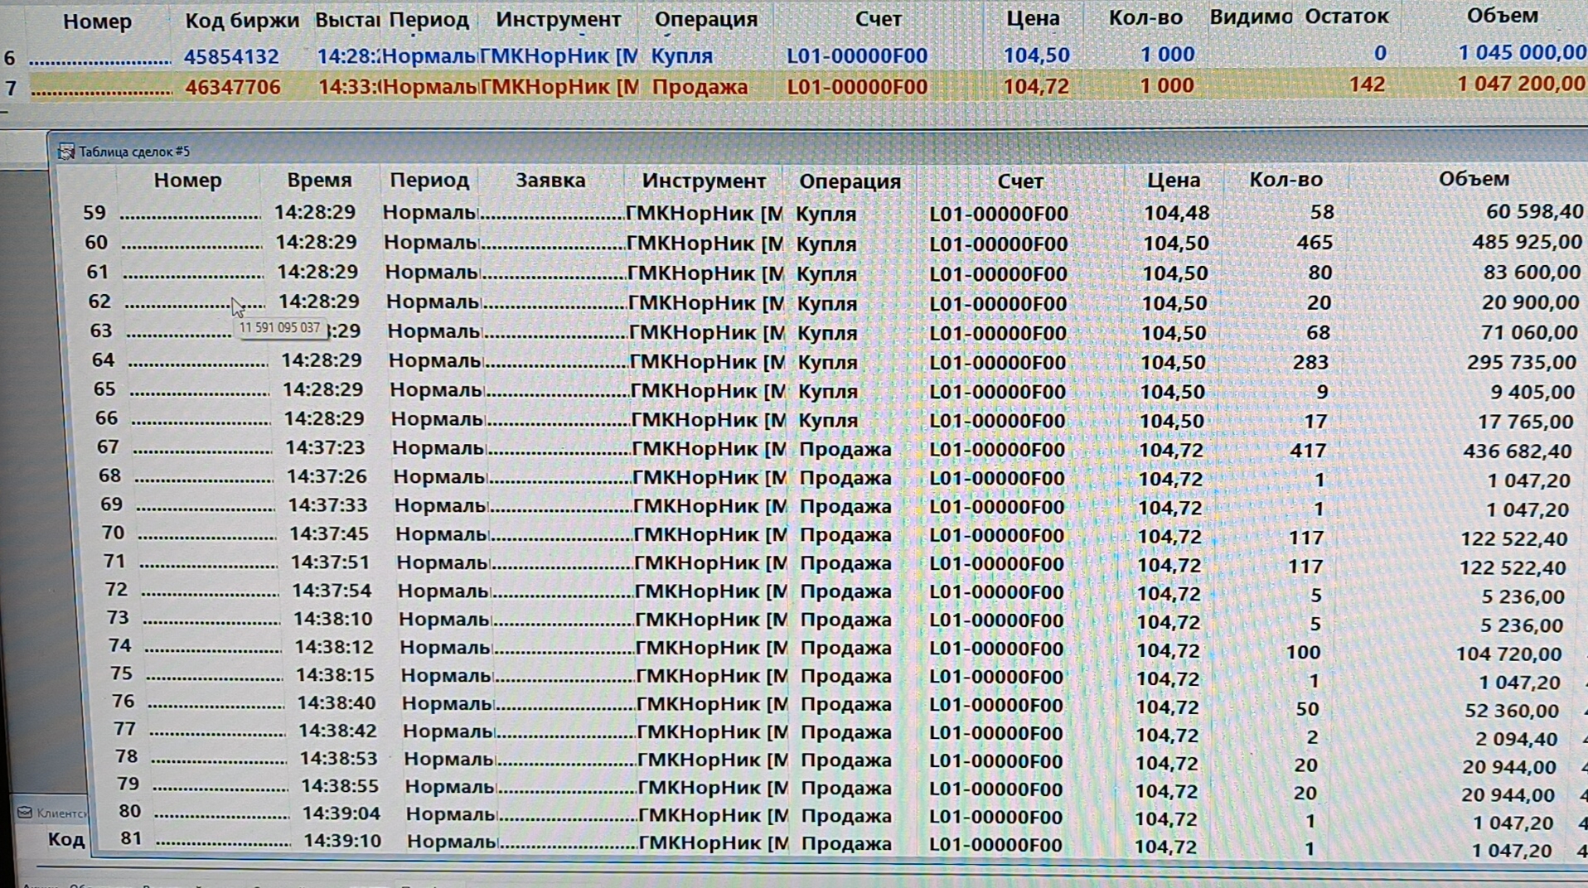
Task: Click trade volume 83 600,00
Action: click(1532, 273)
